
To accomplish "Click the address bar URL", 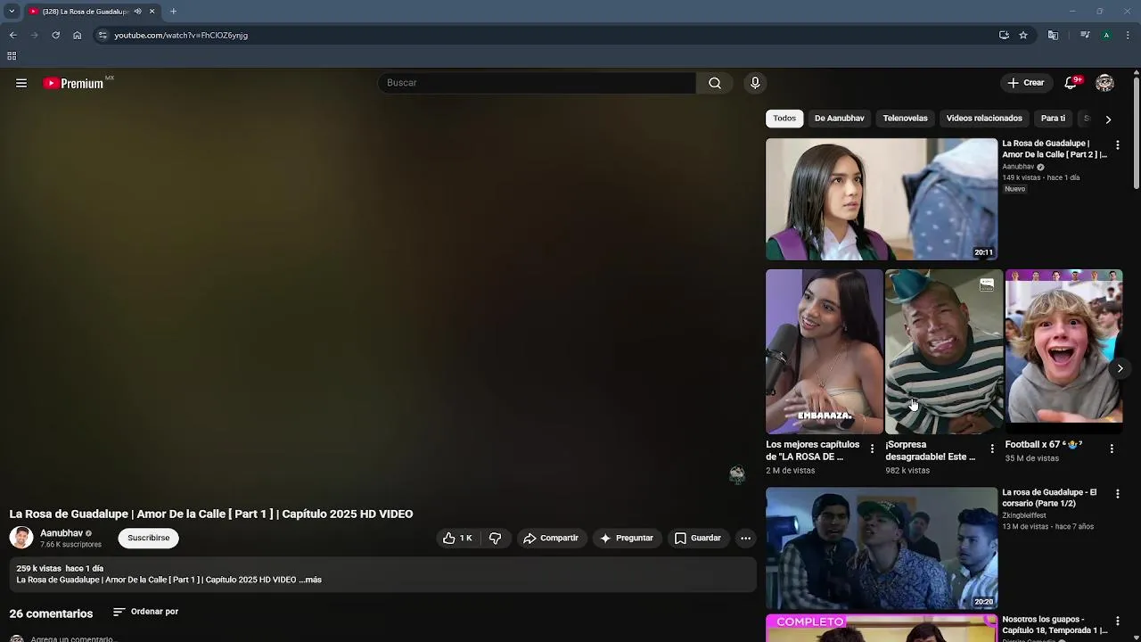I will click(181, 35).
